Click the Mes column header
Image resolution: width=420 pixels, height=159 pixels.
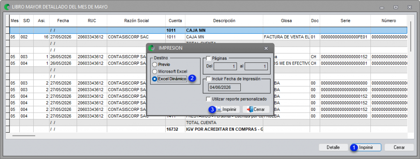coord(14,21)
